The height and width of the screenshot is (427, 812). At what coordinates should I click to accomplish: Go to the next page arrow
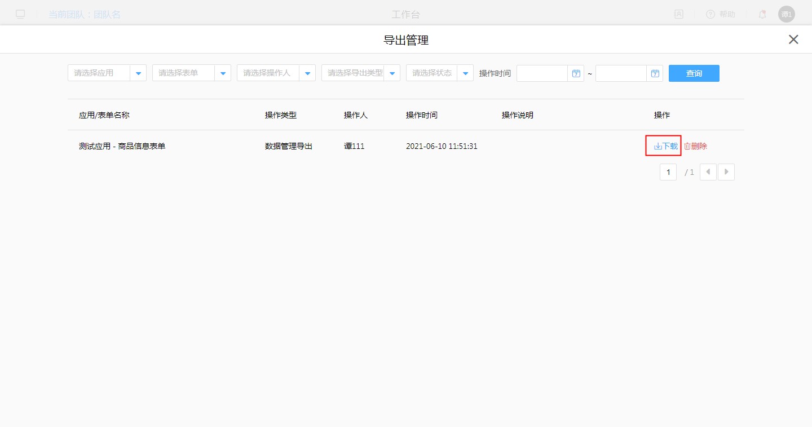click(x=726, y=172)
